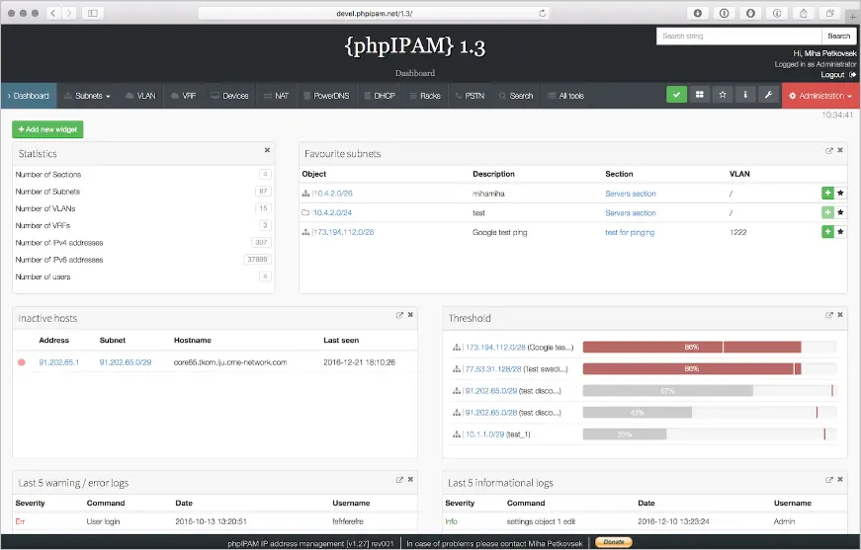The height and width of the screenshot is (550, 861).
Task: Click the Logout link
Action: 832,75
